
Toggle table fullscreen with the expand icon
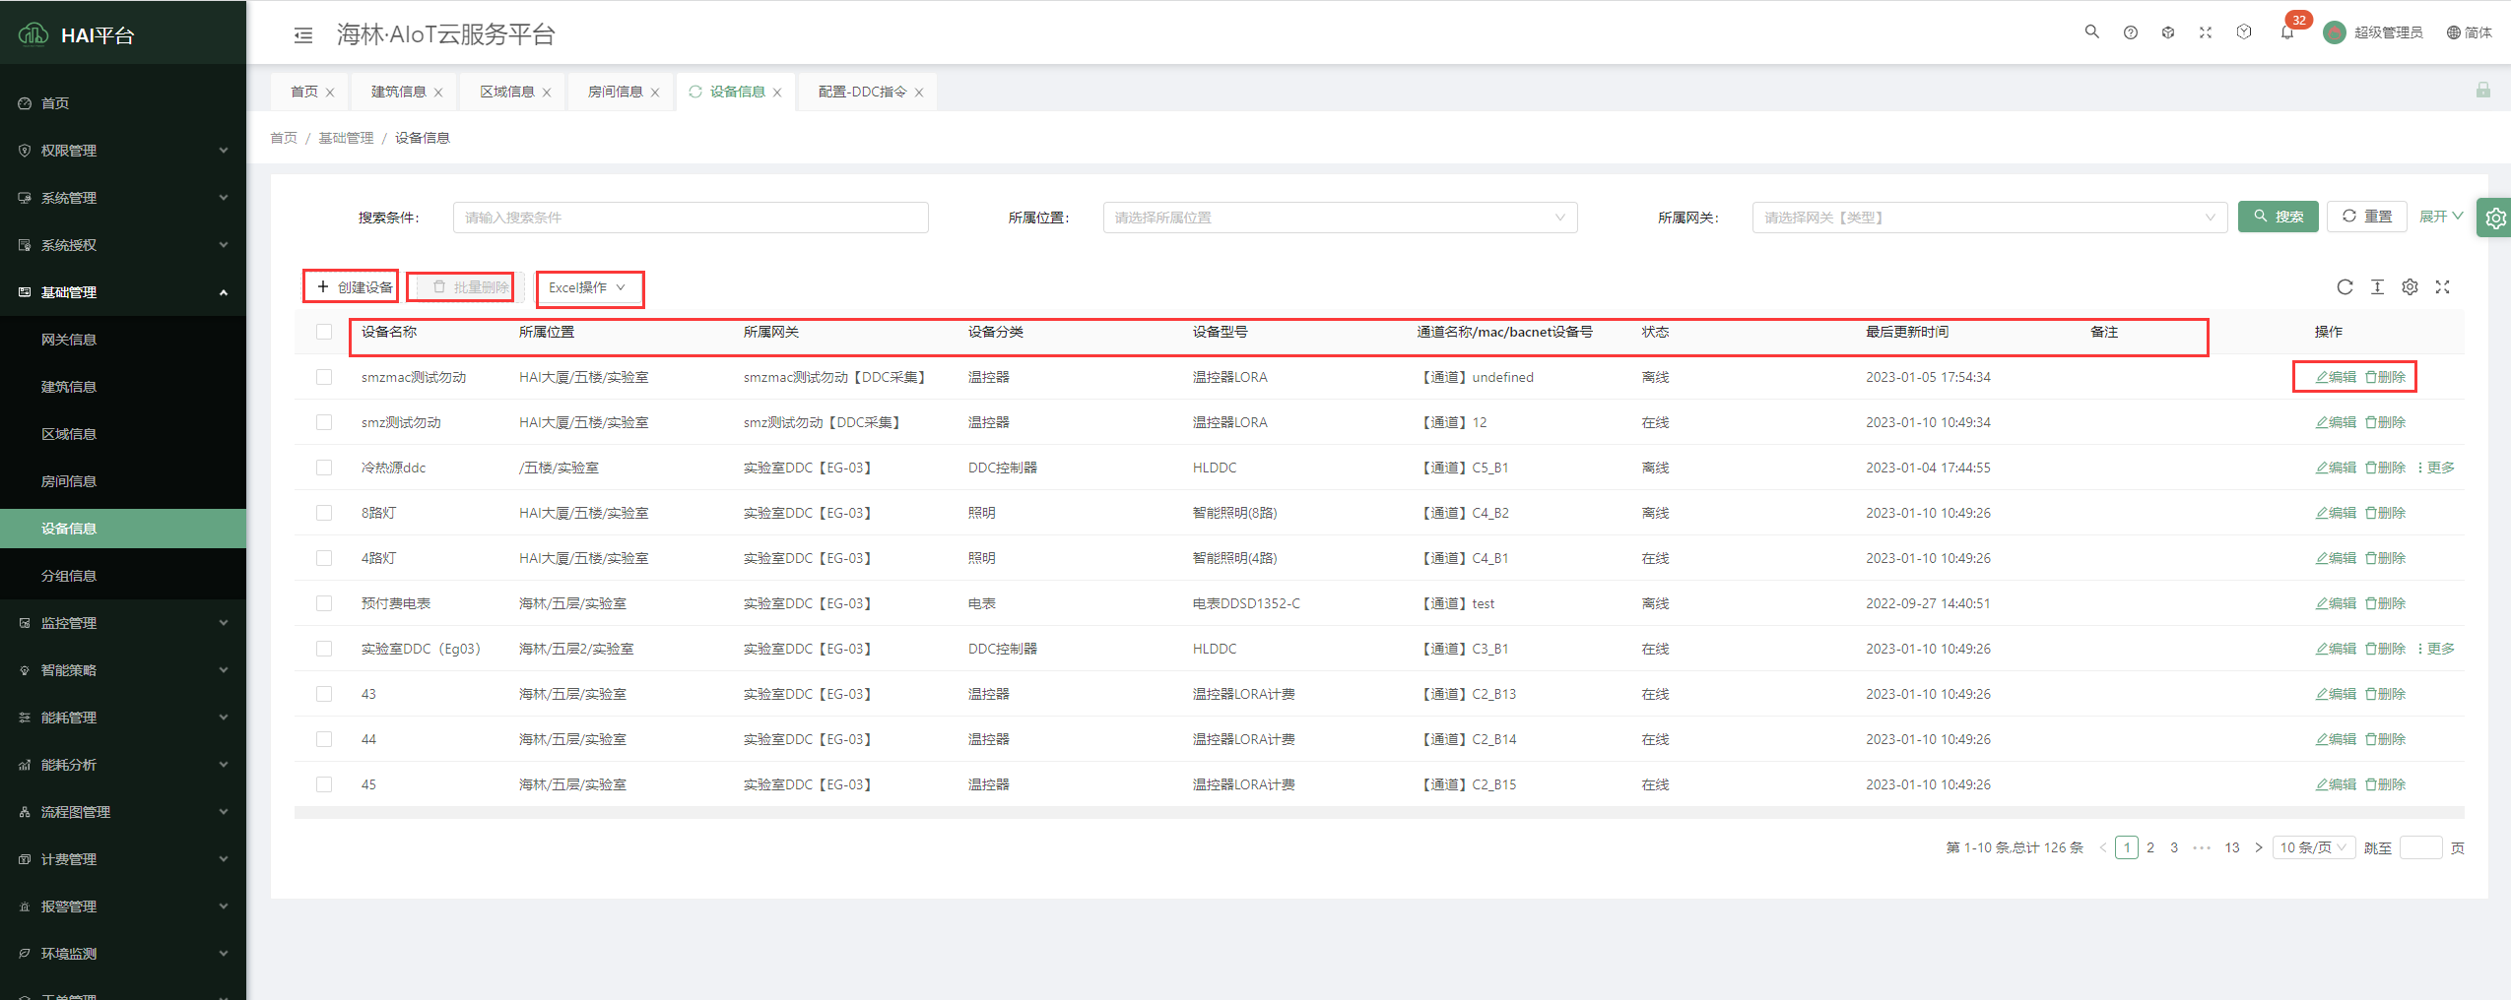click(x=2442, y=287)
